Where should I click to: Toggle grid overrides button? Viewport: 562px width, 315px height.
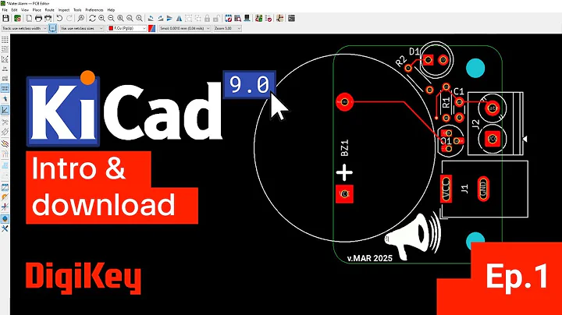click(x=5, y=49)
